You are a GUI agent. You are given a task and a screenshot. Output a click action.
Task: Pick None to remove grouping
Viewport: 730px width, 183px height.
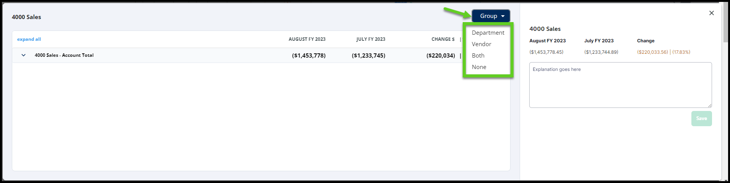[479, 67]
